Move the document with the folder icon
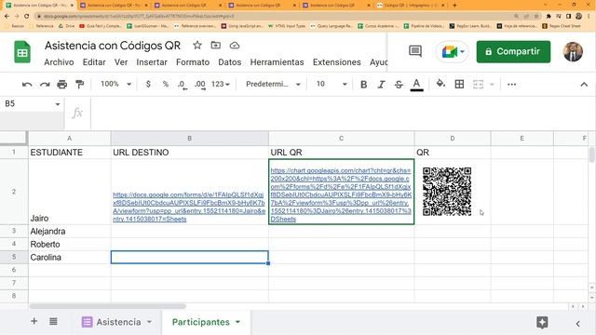 point(215,46)
